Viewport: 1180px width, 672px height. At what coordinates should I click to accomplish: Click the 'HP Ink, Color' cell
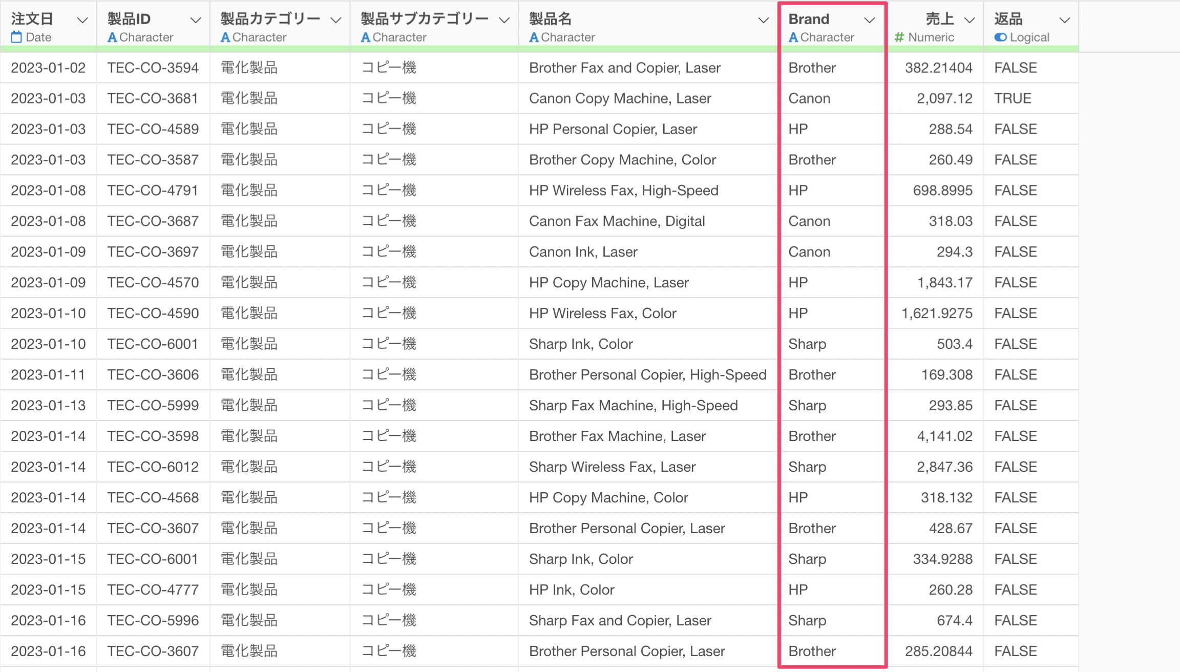tap(648, 590)
